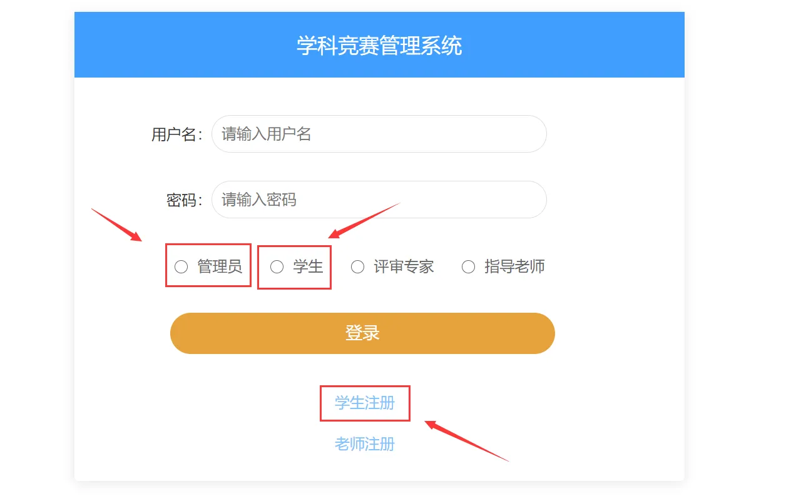Screen dimensions: 796x496
Task: Open the 老师注册 teacher registration link
Action: [x=365, y=443]
